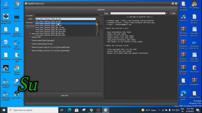Select the first operation radio above Remove FRP
The height and width of the screenshot is (113, 202).
click(x=30, y=34)
